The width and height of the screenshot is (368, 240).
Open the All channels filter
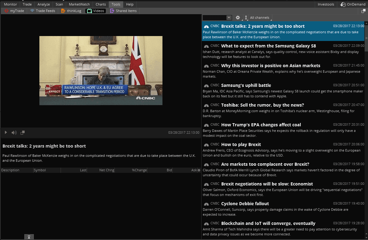[260, 18]
